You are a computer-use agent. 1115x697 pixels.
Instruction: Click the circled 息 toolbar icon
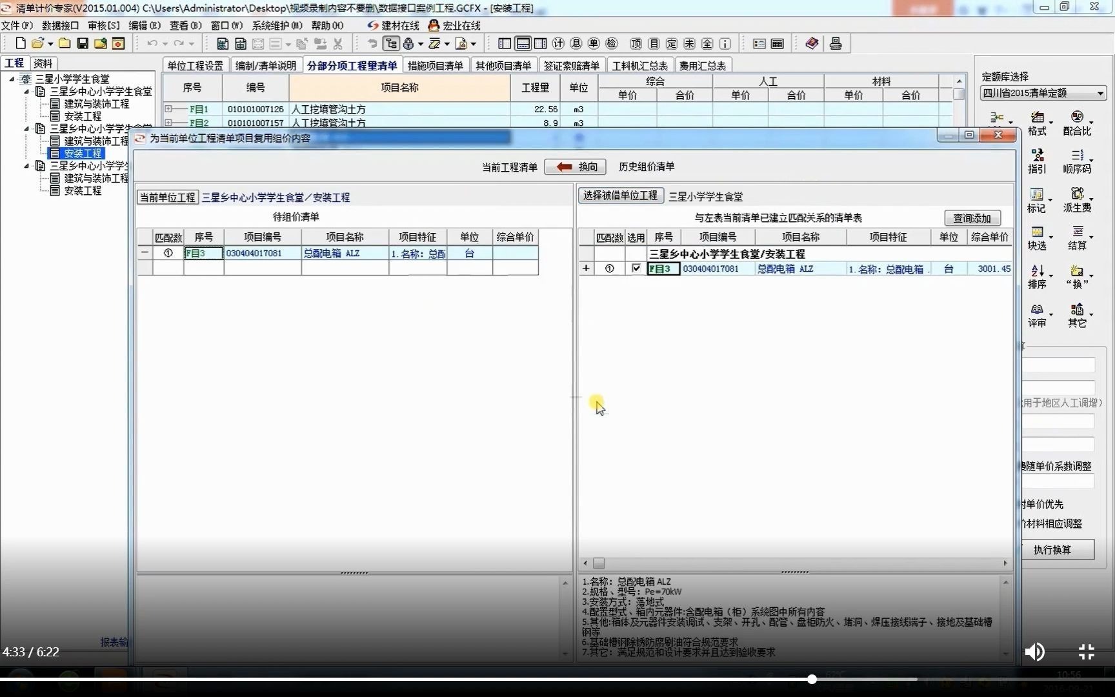click(x=576, y=43)
